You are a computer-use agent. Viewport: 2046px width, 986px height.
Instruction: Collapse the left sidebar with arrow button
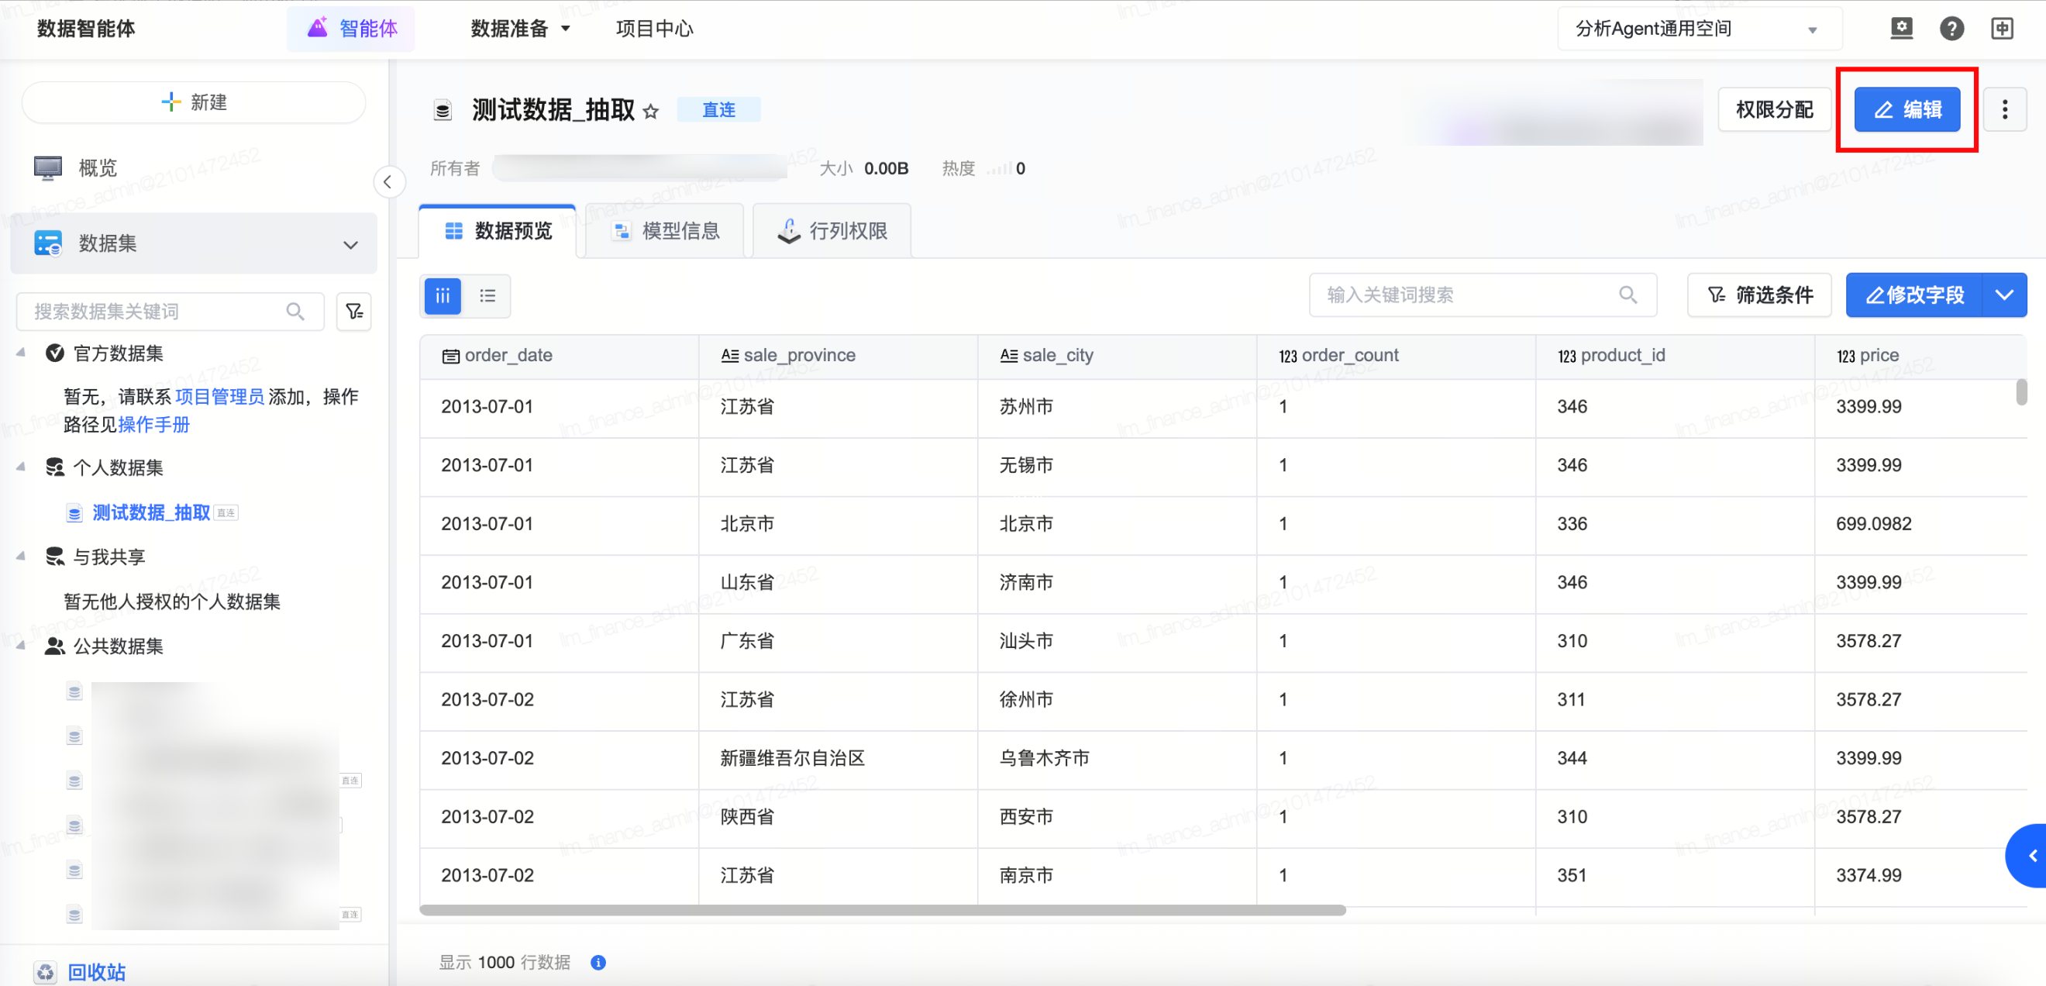[387, 182]
